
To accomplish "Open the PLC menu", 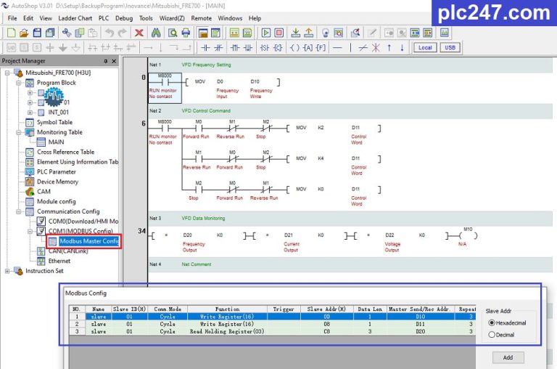I will click(104, 18).
